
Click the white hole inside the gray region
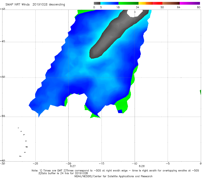pyautogui.click(x=135, y=13)
